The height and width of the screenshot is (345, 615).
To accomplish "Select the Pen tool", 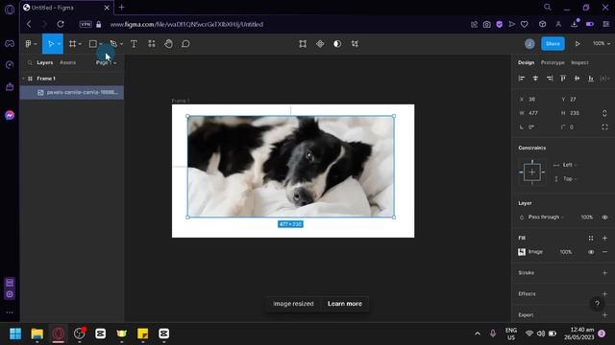I will (113, 44).
